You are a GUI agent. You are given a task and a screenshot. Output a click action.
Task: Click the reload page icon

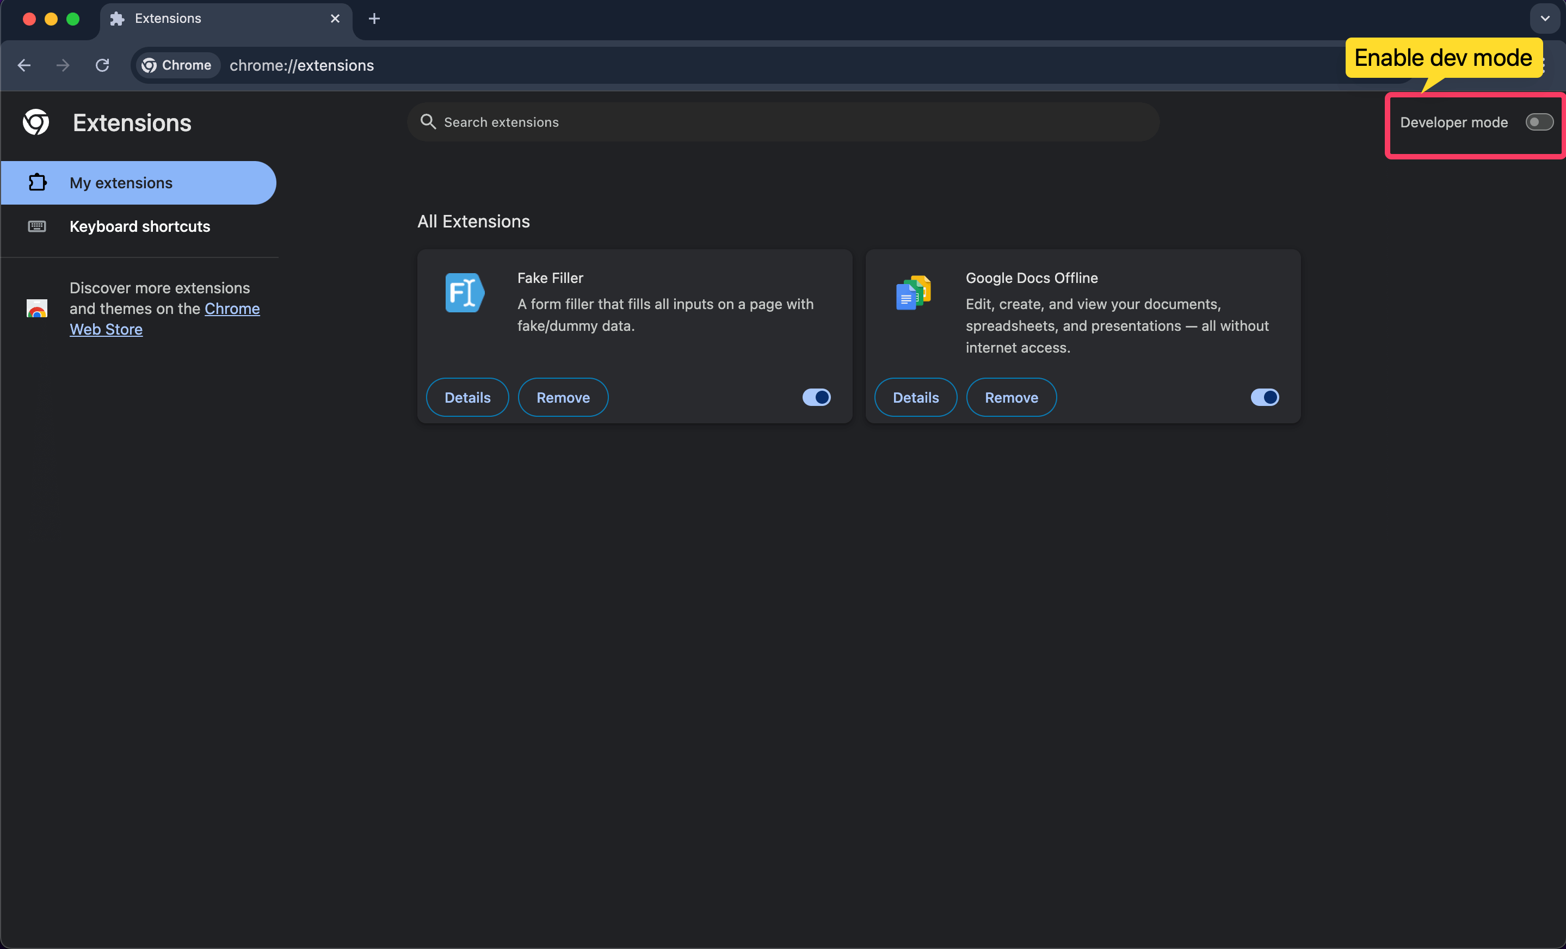[x=102, y=65]
